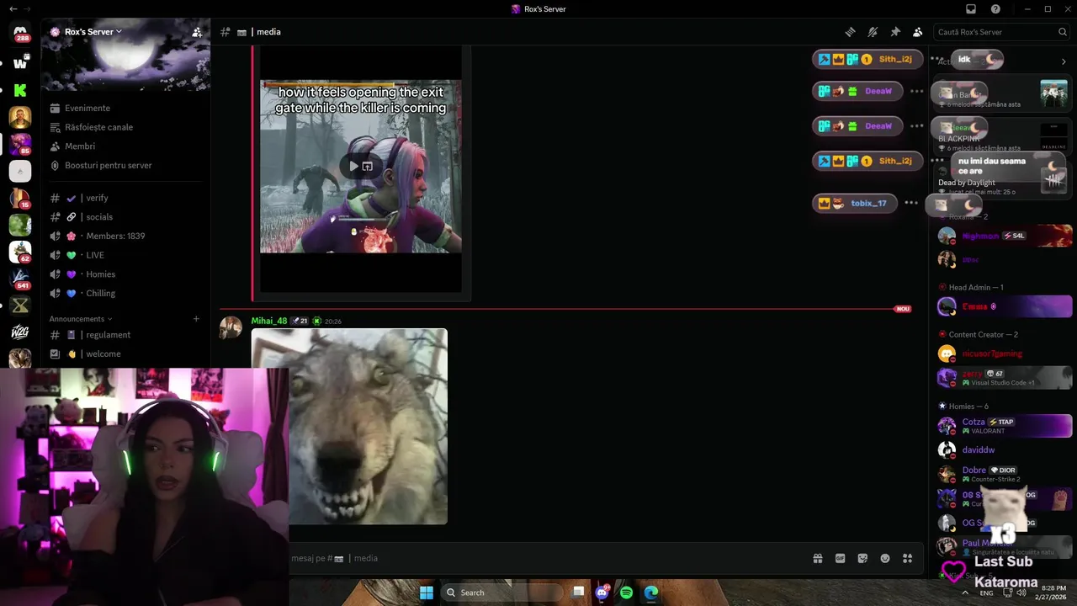Open Mihai_48's avatar
Viewport: 1077px width, 606px height.
tap(231, 327)
